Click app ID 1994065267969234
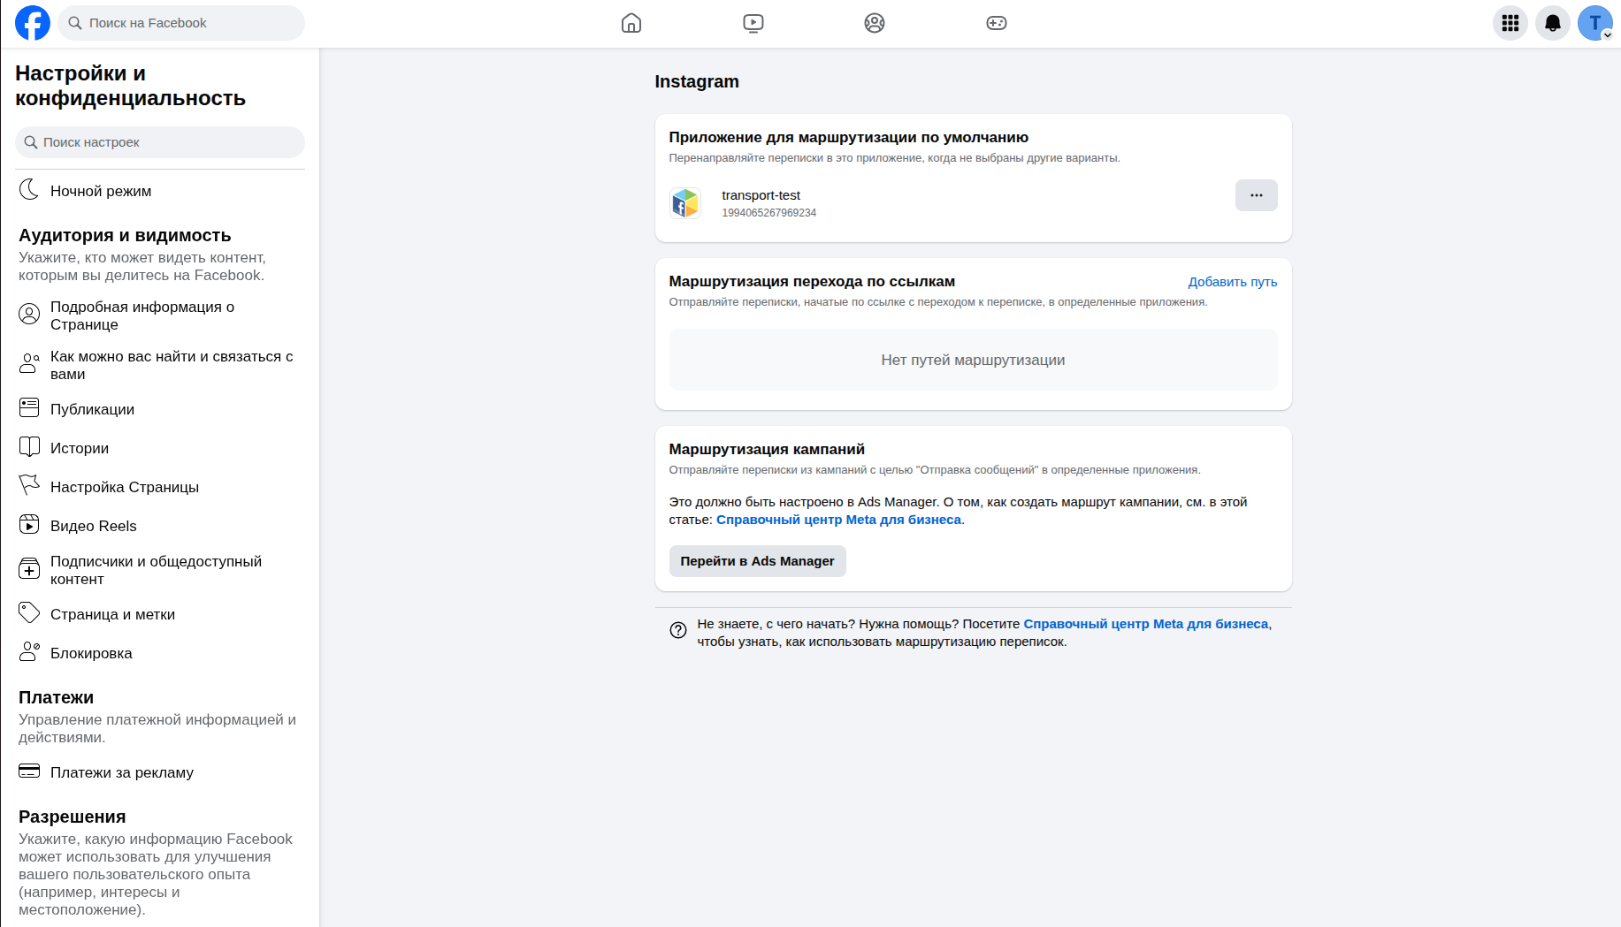1621x927 pixels. (x=768, y=213)
